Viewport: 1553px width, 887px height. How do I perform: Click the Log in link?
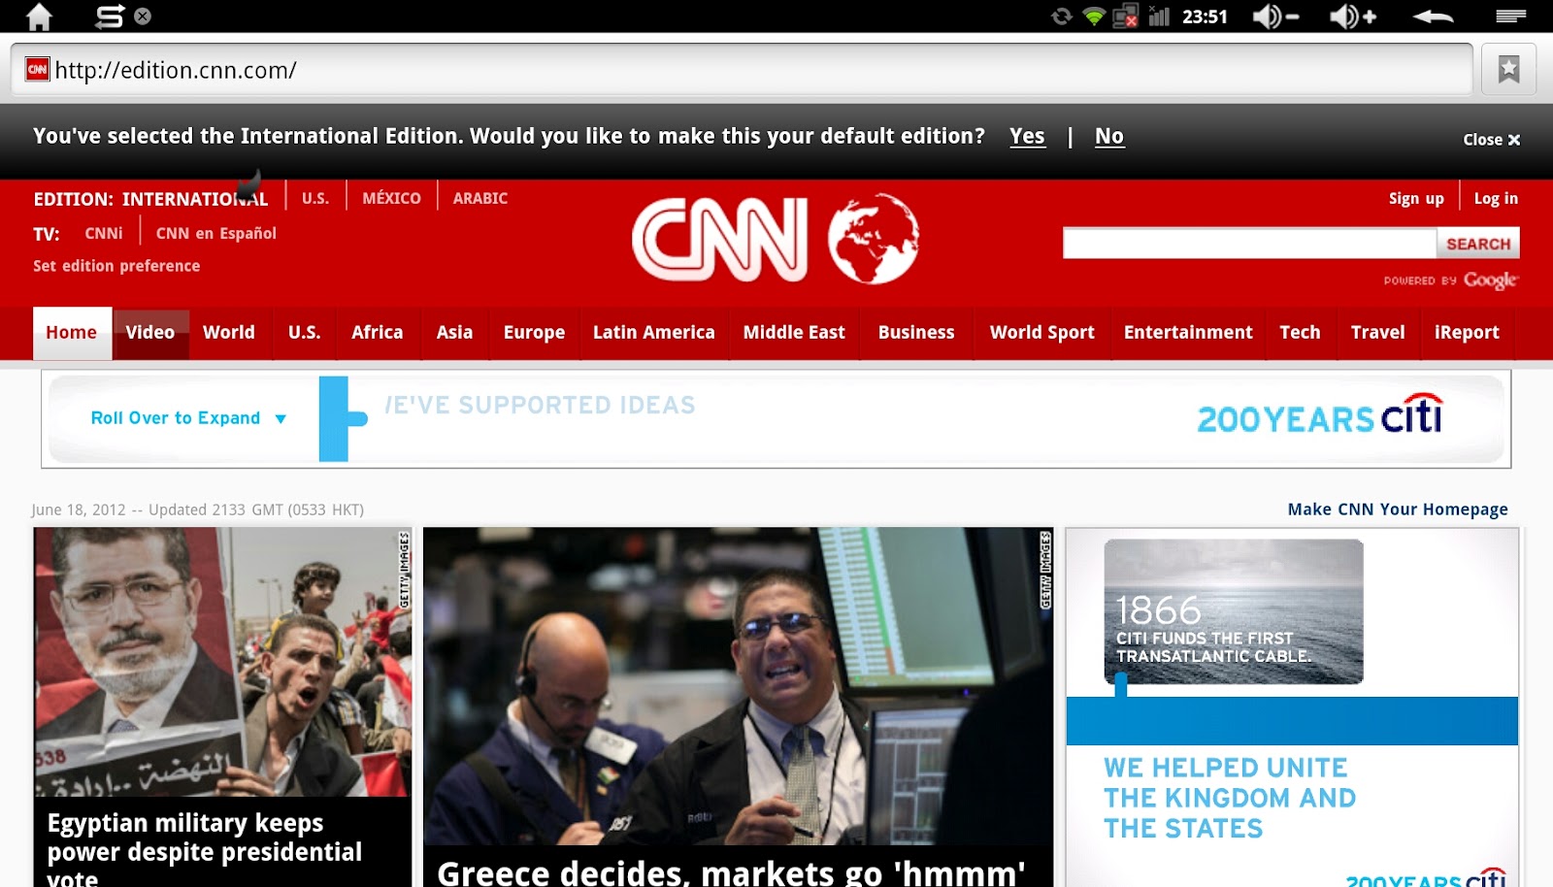pos(1496,198)
